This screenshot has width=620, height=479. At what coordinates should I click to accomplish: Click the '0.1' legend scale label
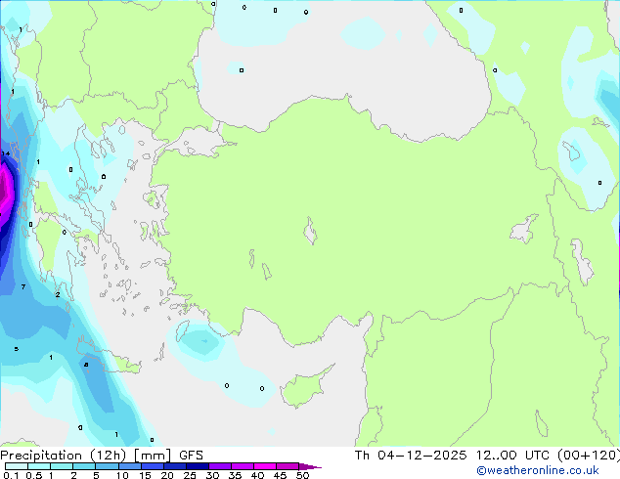click(x=11, y=475)
